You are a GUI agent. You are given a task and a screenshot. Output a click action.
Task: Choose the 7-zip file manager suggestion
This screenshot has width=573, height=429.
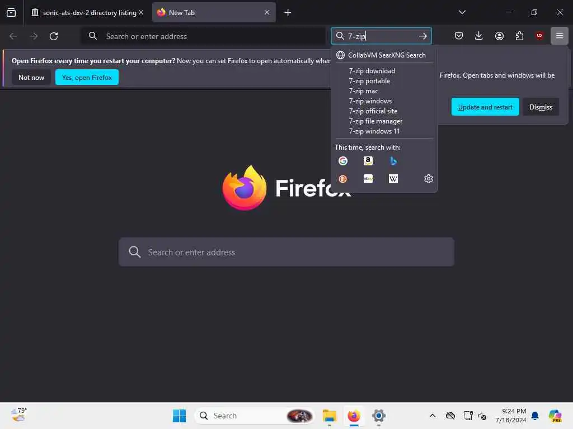[384, 121]
